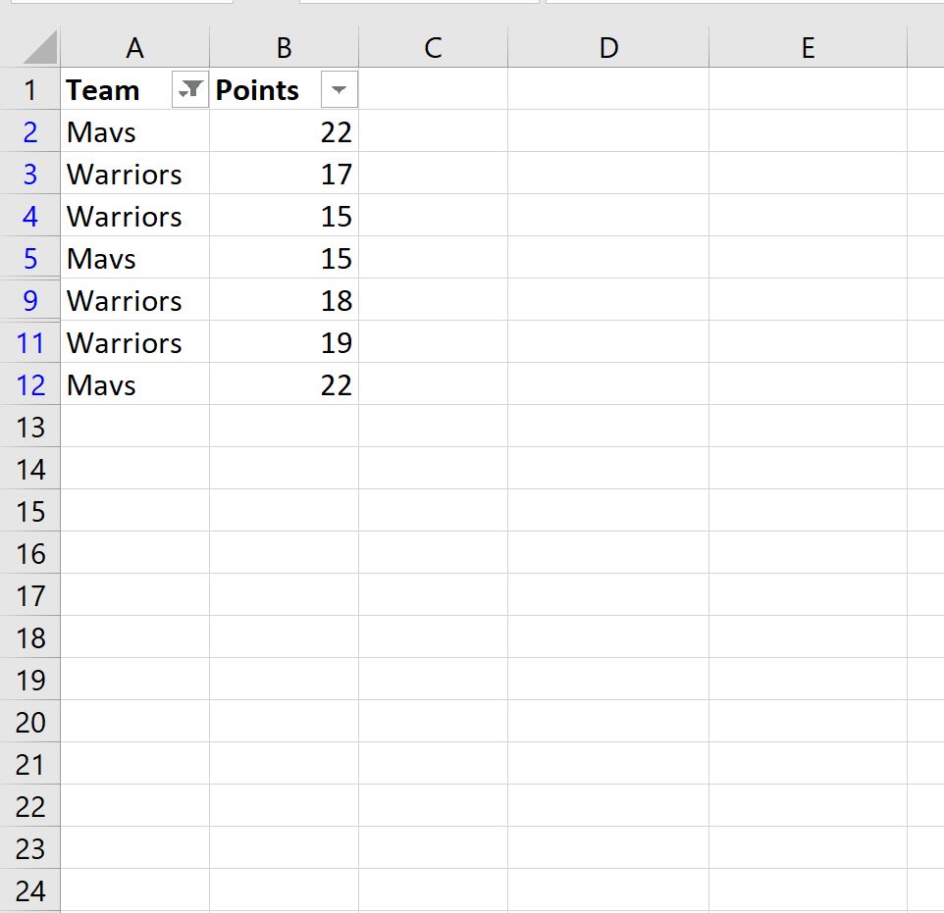Select row 1 header
Image resolution: width=944 pixels, height=913 pixels.
(x=30, y=89)
